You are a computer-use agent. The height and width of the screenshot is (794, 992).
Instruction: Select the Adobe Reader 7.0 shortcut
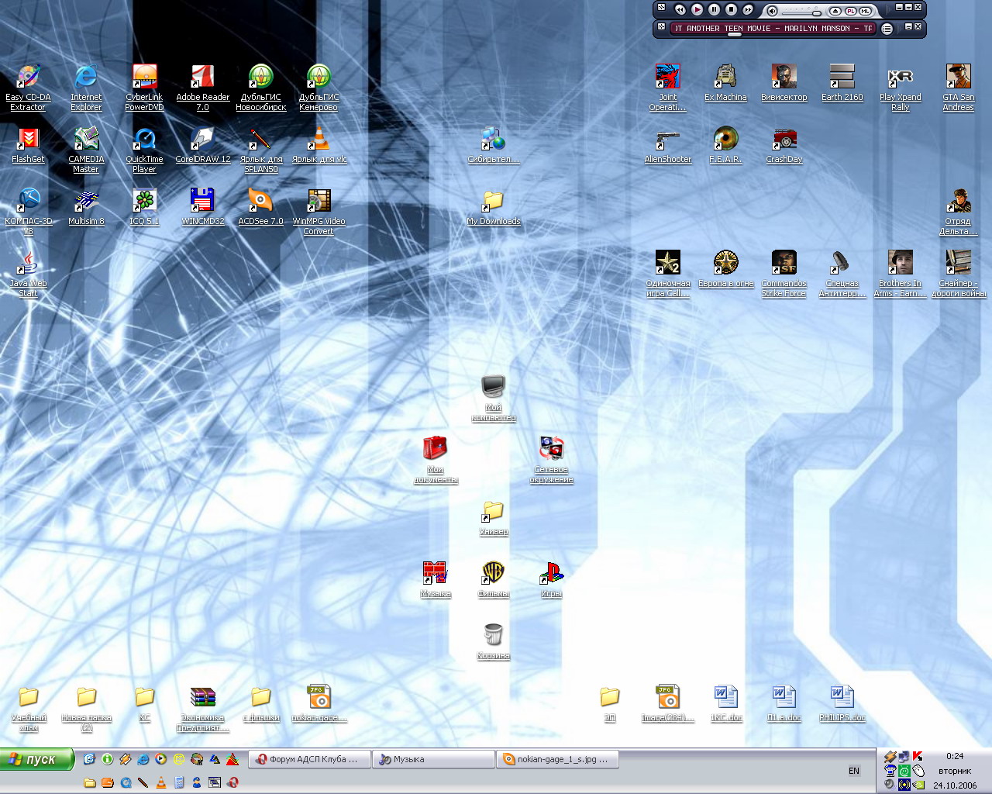(202, 78)
